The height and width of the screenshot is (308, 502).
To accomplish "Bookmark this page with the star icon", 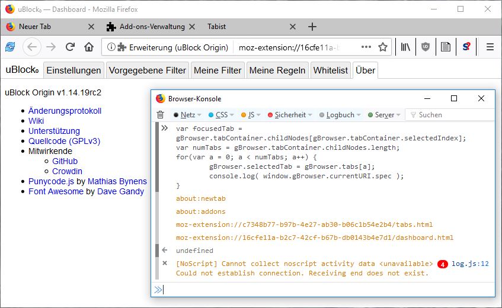I will coord(383,47).
